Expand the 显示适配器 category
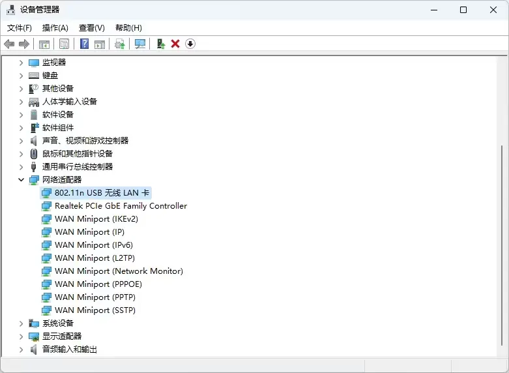Image resolution: width=509 pixels, height=373 pixels. [21, 336]
